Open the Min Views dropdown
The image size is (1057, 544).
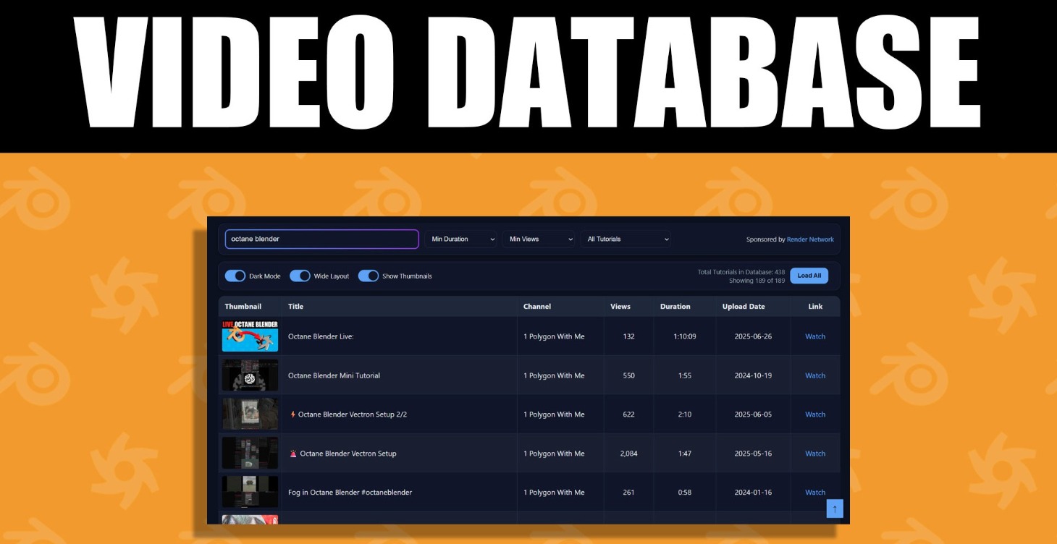coord(539,239)
